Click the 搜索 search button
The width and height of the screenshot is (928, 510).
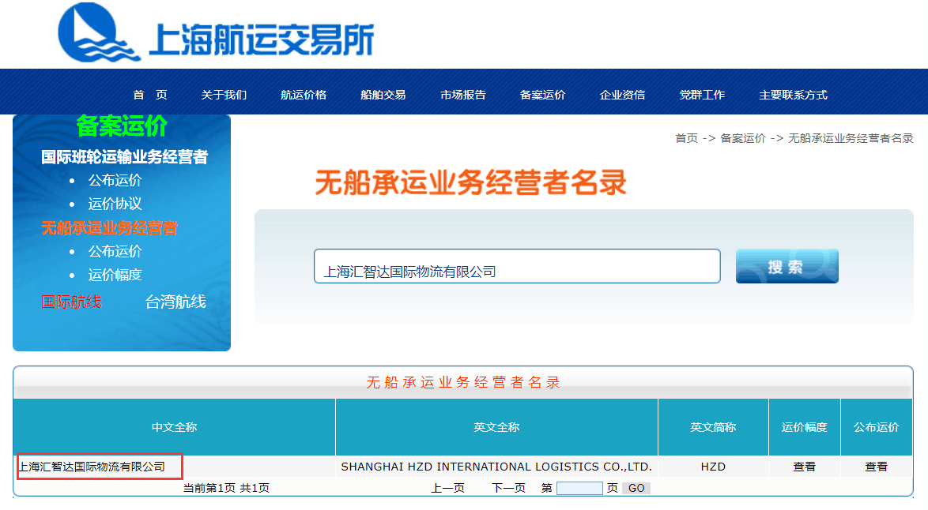[x=787, y=266]
